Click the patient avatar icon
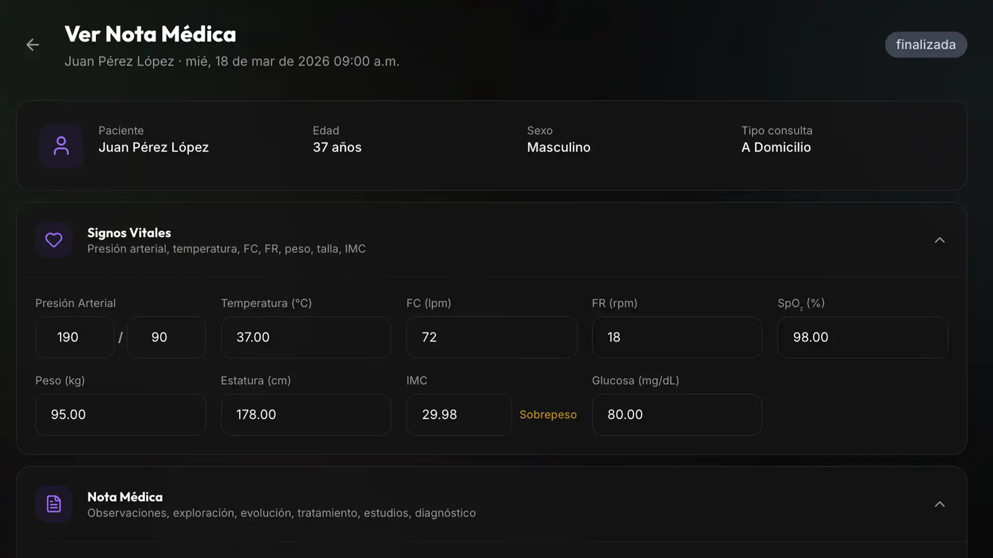 [61, 146]
